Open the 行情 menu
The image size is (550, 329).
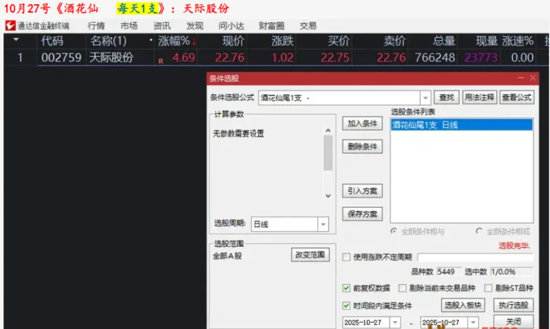[96, 26]
